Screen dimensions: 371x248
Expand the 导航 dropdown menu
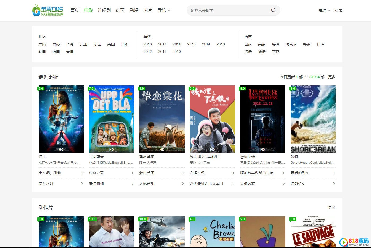(164, 10)
